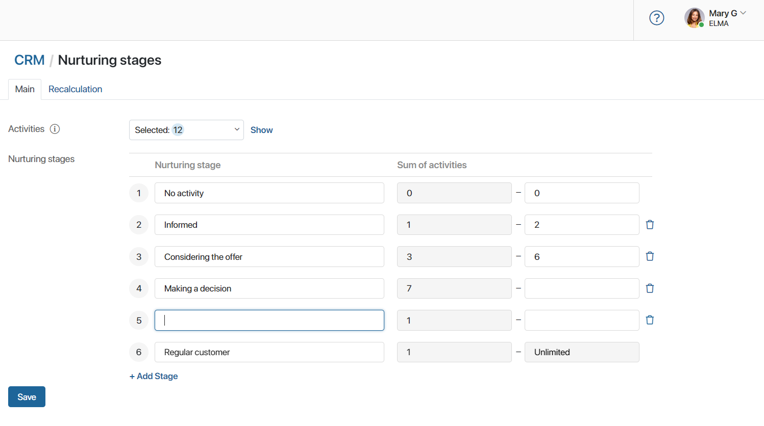
Task: Focus the empty stage 5 name field
Action: click(x=269, y=321)
